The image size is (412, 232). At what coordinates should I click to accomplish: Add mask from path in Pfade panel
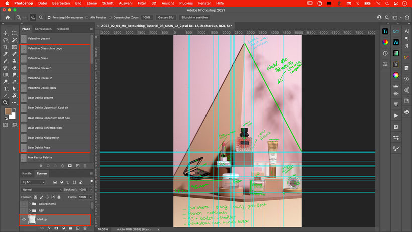70,166
